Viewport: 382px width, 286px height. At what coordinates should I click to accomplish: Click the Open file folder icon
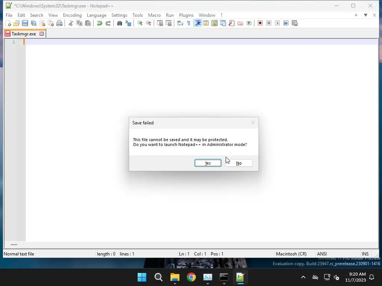coord(16,23)
